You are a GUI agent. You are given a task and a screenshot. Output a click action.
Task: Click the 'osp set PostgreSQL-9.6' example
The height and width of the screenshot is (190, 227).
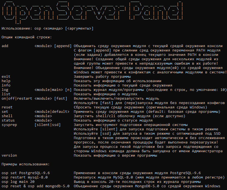tap(26, 173)
